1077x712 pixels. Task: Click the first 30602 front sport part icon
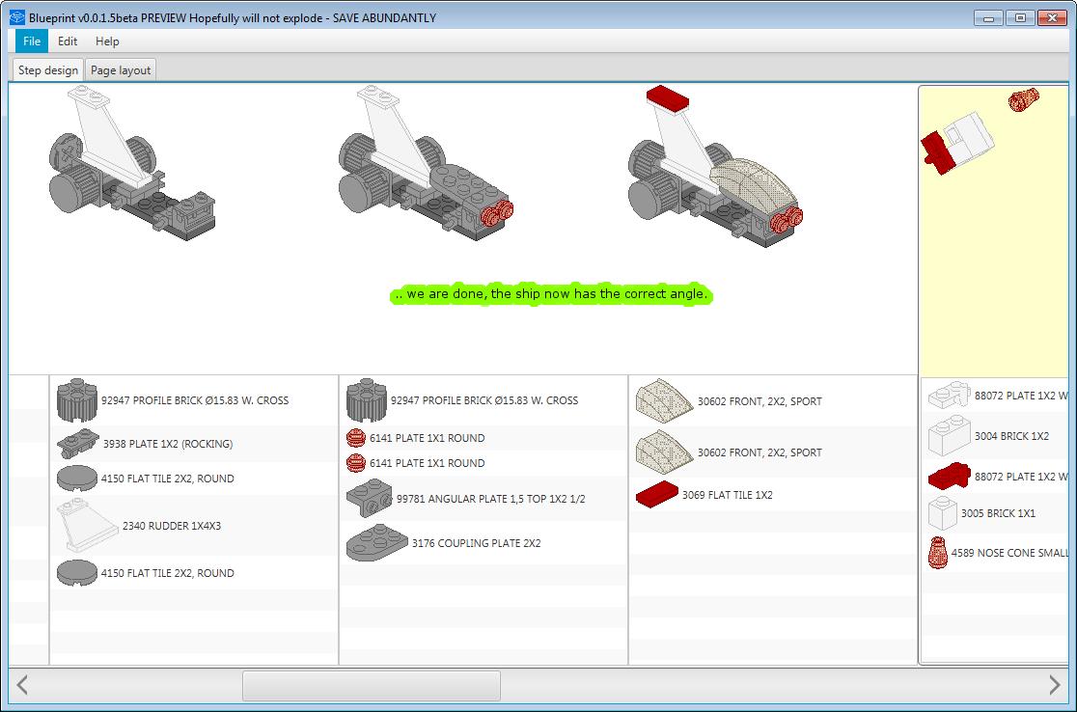point(664,400)
